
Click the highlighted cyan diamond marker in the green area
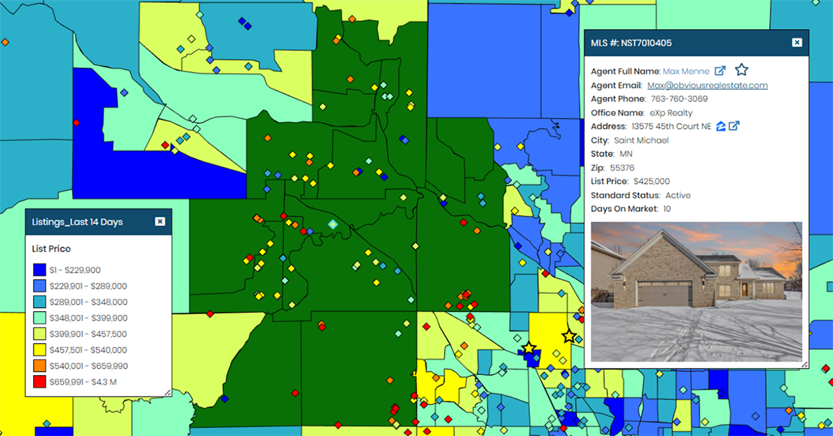tap(333, 225)
